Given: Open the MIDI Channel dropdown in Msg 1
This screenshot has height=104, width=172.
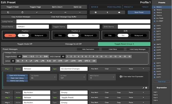Looking at the screenshot, I should tap(102, 77).
